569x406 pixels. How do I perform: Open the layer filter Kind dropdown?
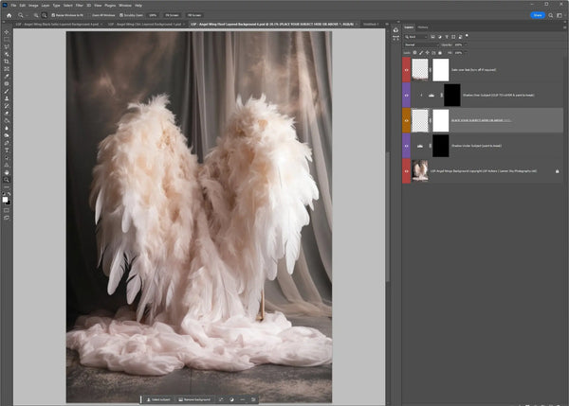coord(414,36)
